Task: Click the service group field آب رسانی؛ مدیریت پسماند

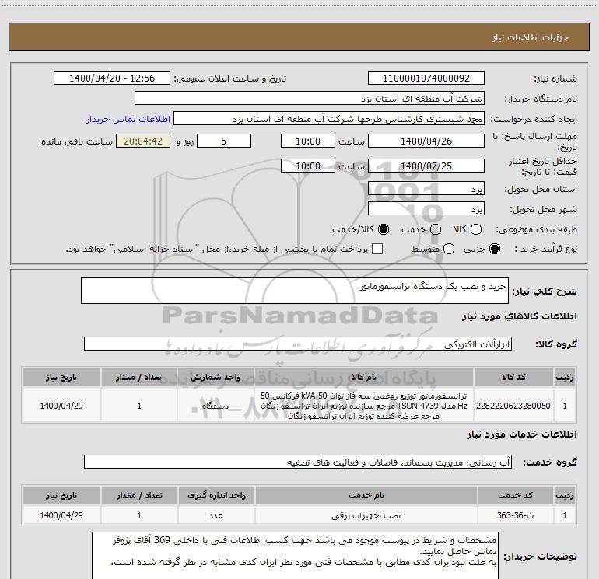Action: 298,462
